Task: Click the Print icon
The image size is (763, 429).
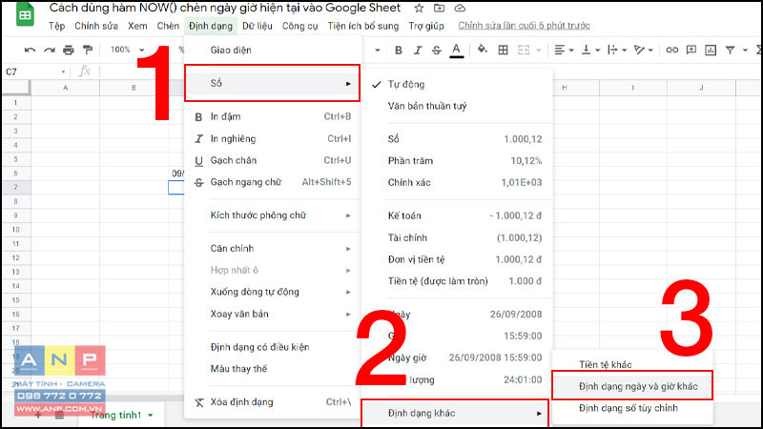Action: click(x=69, y=50)
